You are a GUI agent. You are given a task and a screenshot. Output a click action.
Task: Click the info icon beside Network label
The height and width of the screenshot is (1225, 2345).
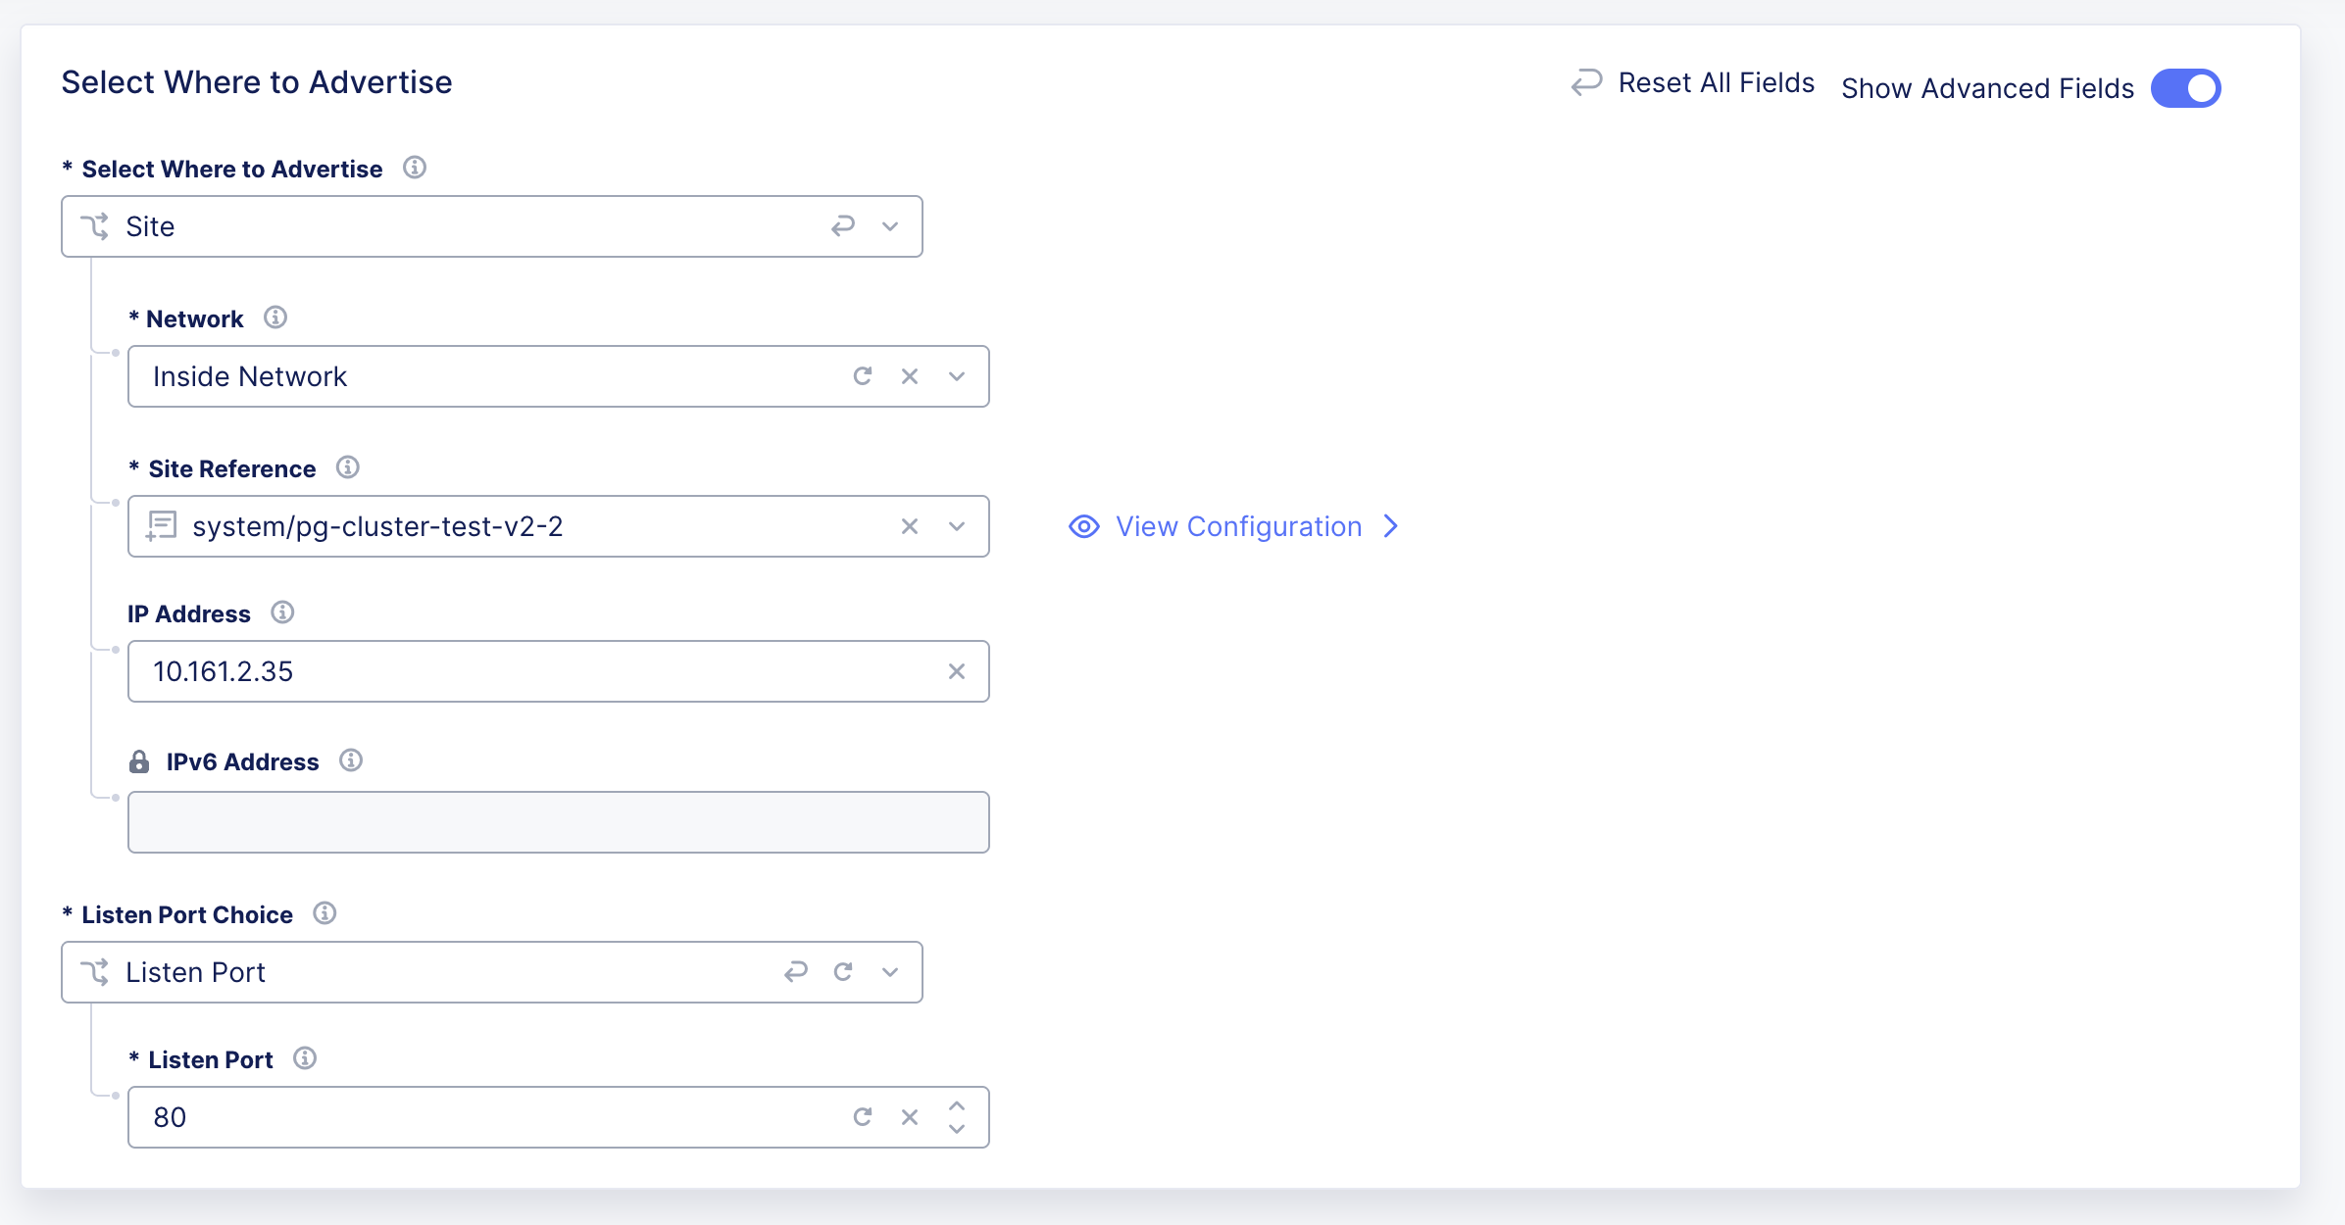click(x=276, y=317)
